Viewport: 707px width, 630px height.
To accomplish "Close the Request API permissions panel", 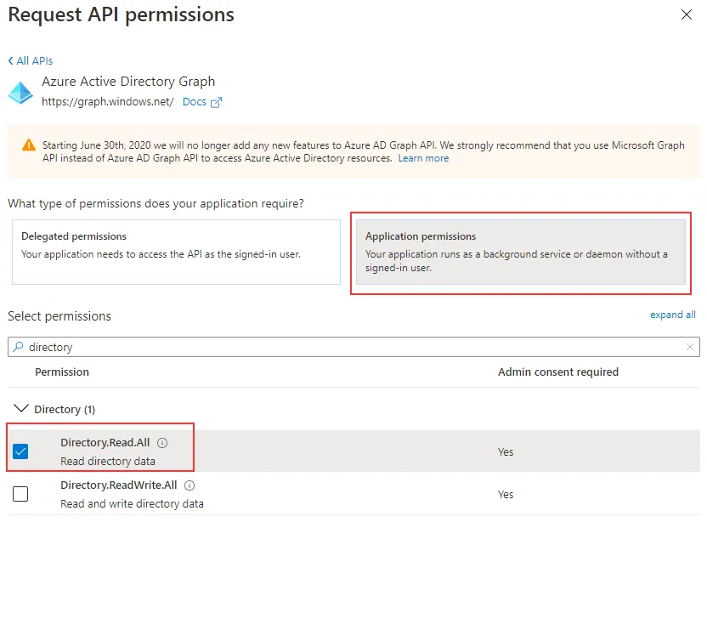I will (x=687, y=14).
